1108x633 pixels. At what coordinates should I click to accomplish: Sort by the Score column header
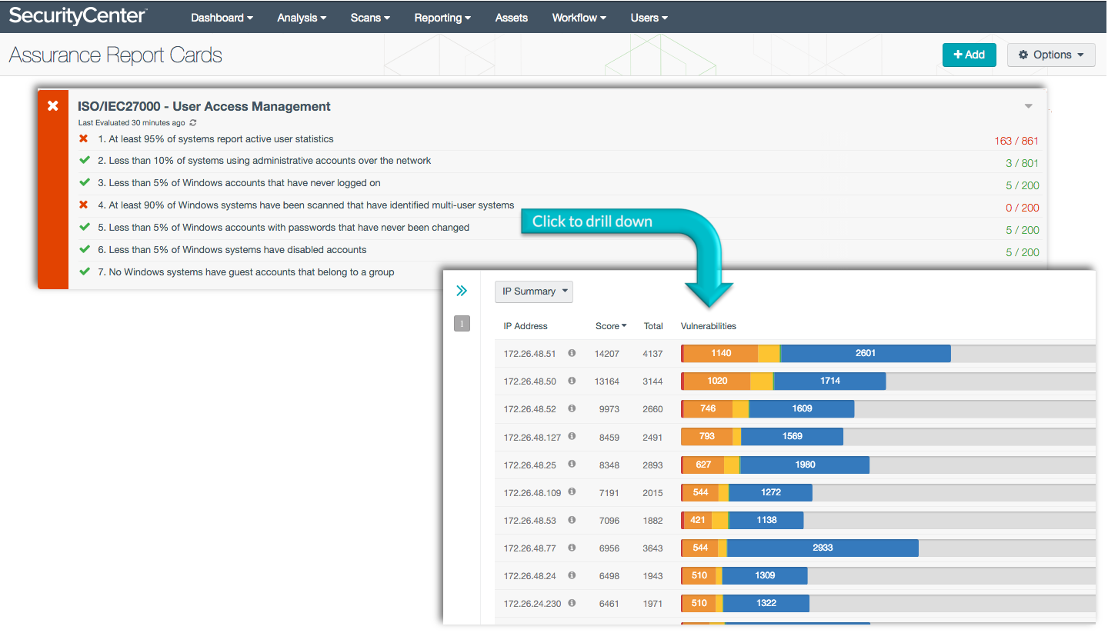611,326
